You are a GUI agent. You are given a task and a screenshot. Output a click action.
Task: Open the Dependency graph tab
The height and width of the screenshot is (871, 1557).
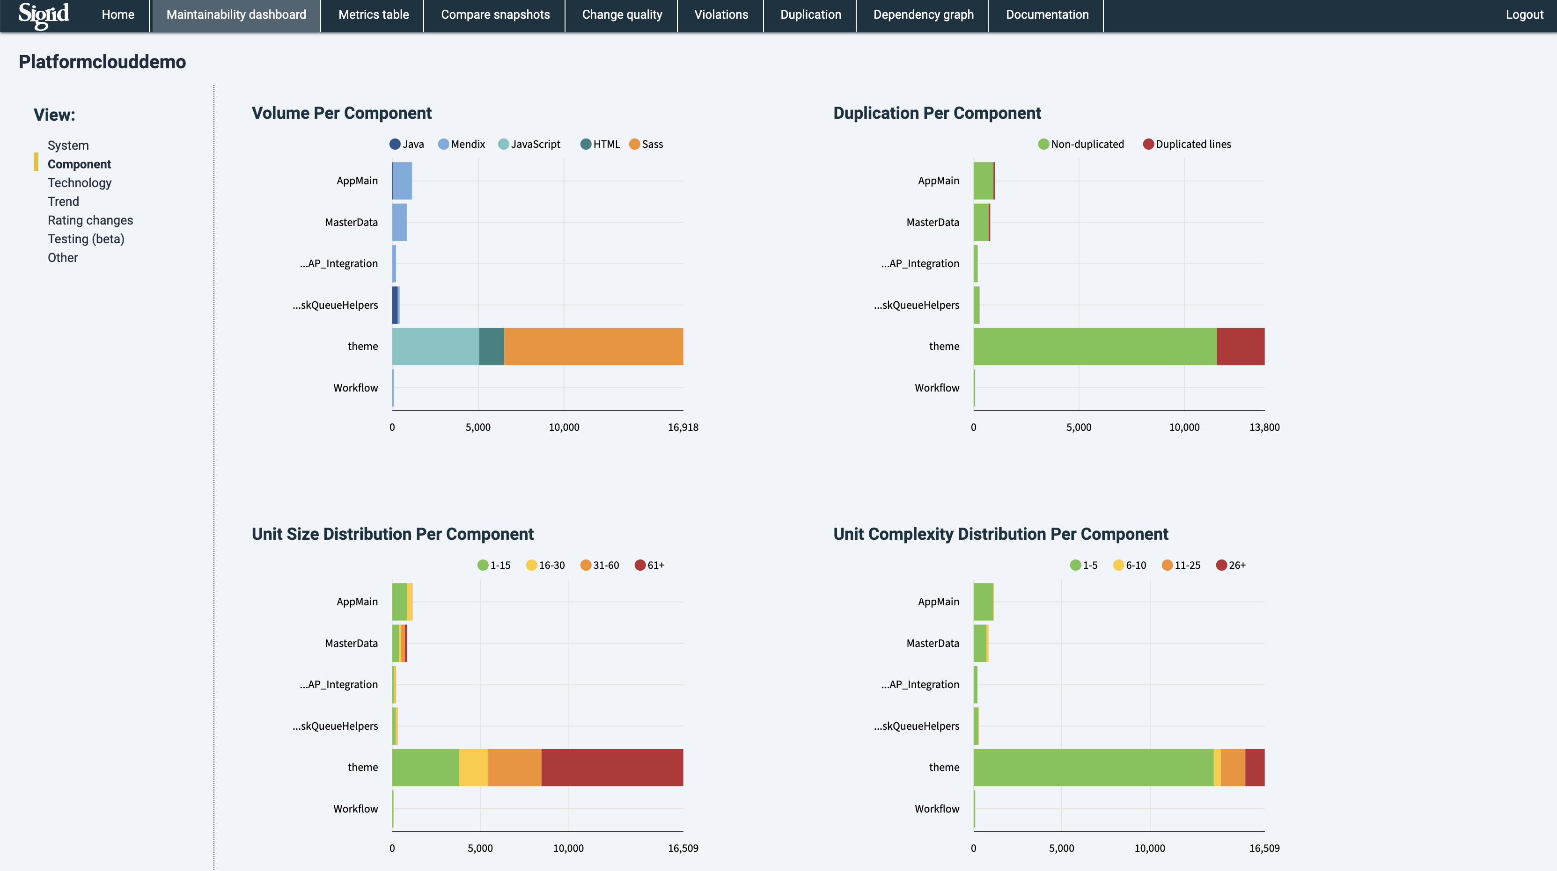click(923, 15)
